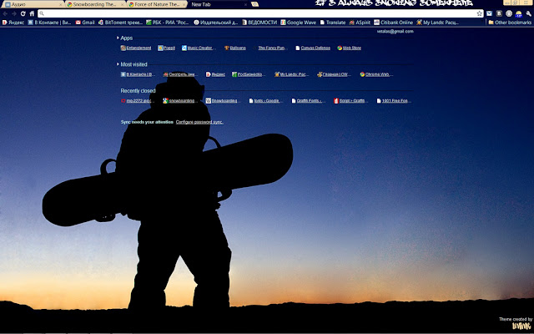Switch to the Snowboarding The... tab
534x334 pixels.
(93, 5)
